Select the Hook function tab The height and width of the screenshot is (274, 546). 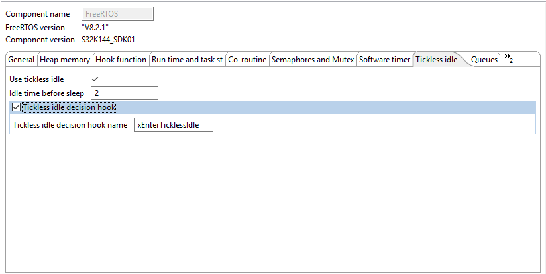click(121, 60)
